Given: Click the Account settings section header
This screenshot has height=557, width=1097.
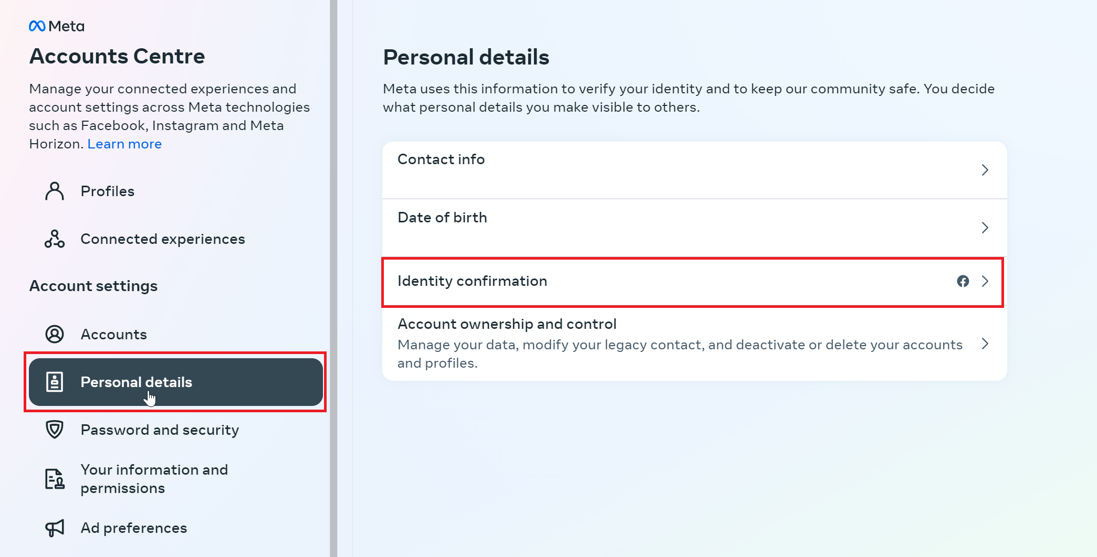Looking at the screenshot, I should click(x=93, y=285).
